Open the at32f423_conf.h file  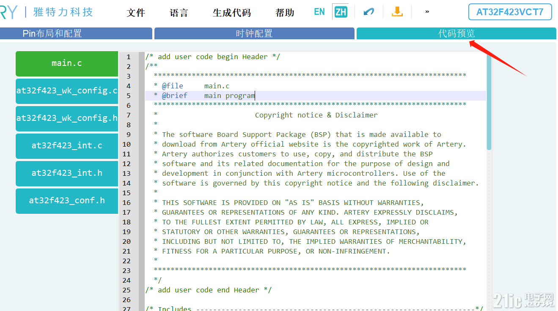(x=66, y=201)
